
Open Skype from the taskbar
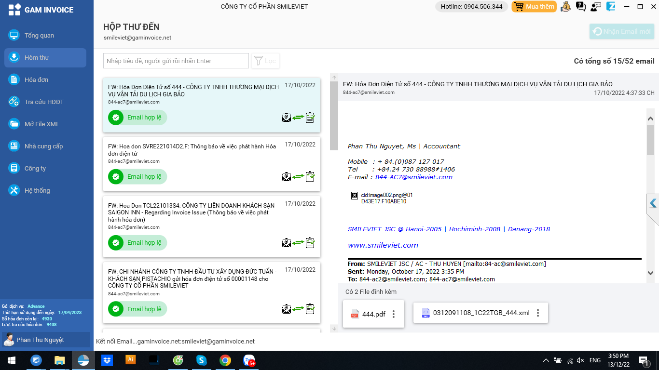coord(201,360)
